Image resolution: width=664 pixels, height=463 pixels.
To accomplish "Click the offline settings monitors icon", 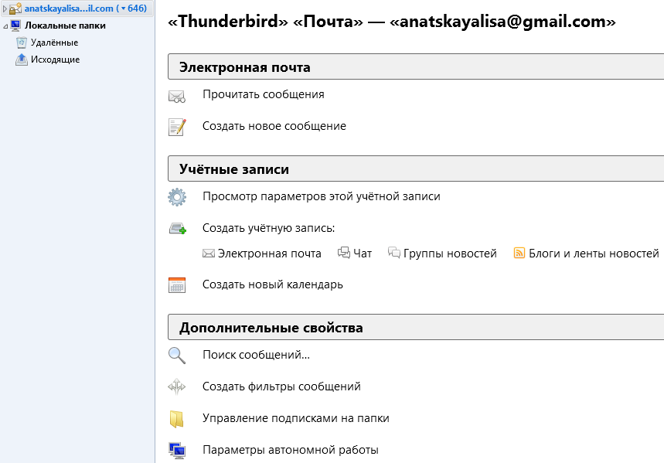I will tap(177, 451).
